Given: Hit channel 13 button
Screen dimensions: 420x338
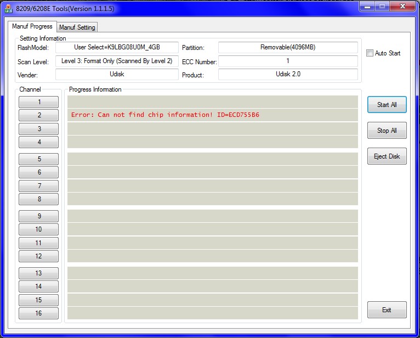Looking at the screenshot, I should (38, 273).
